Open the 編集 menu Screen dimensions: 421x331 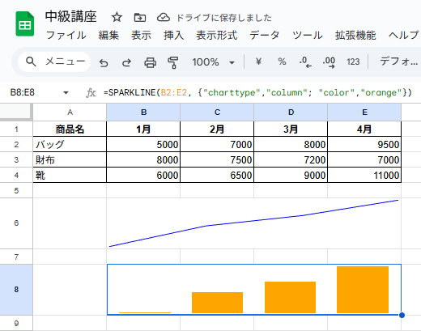tap(108, 35)
